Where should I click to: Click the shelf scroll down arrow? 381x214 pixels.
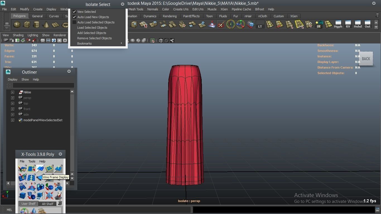coord(376,27)
